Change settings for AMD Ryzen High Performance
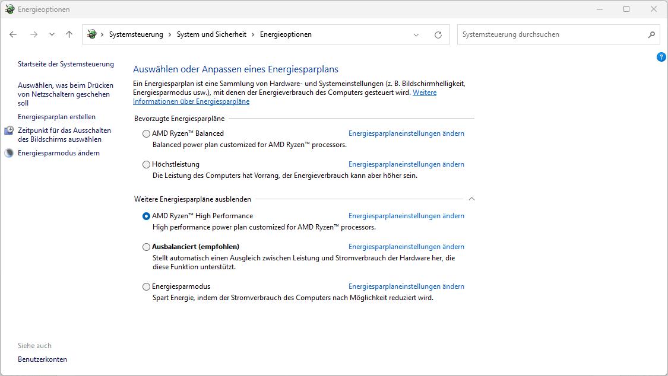 [x=406, y=216]
